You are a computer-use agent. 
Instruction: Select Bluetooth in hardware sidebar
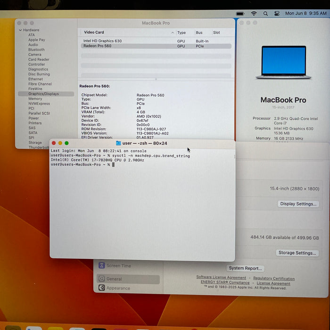tap(36, 49)
